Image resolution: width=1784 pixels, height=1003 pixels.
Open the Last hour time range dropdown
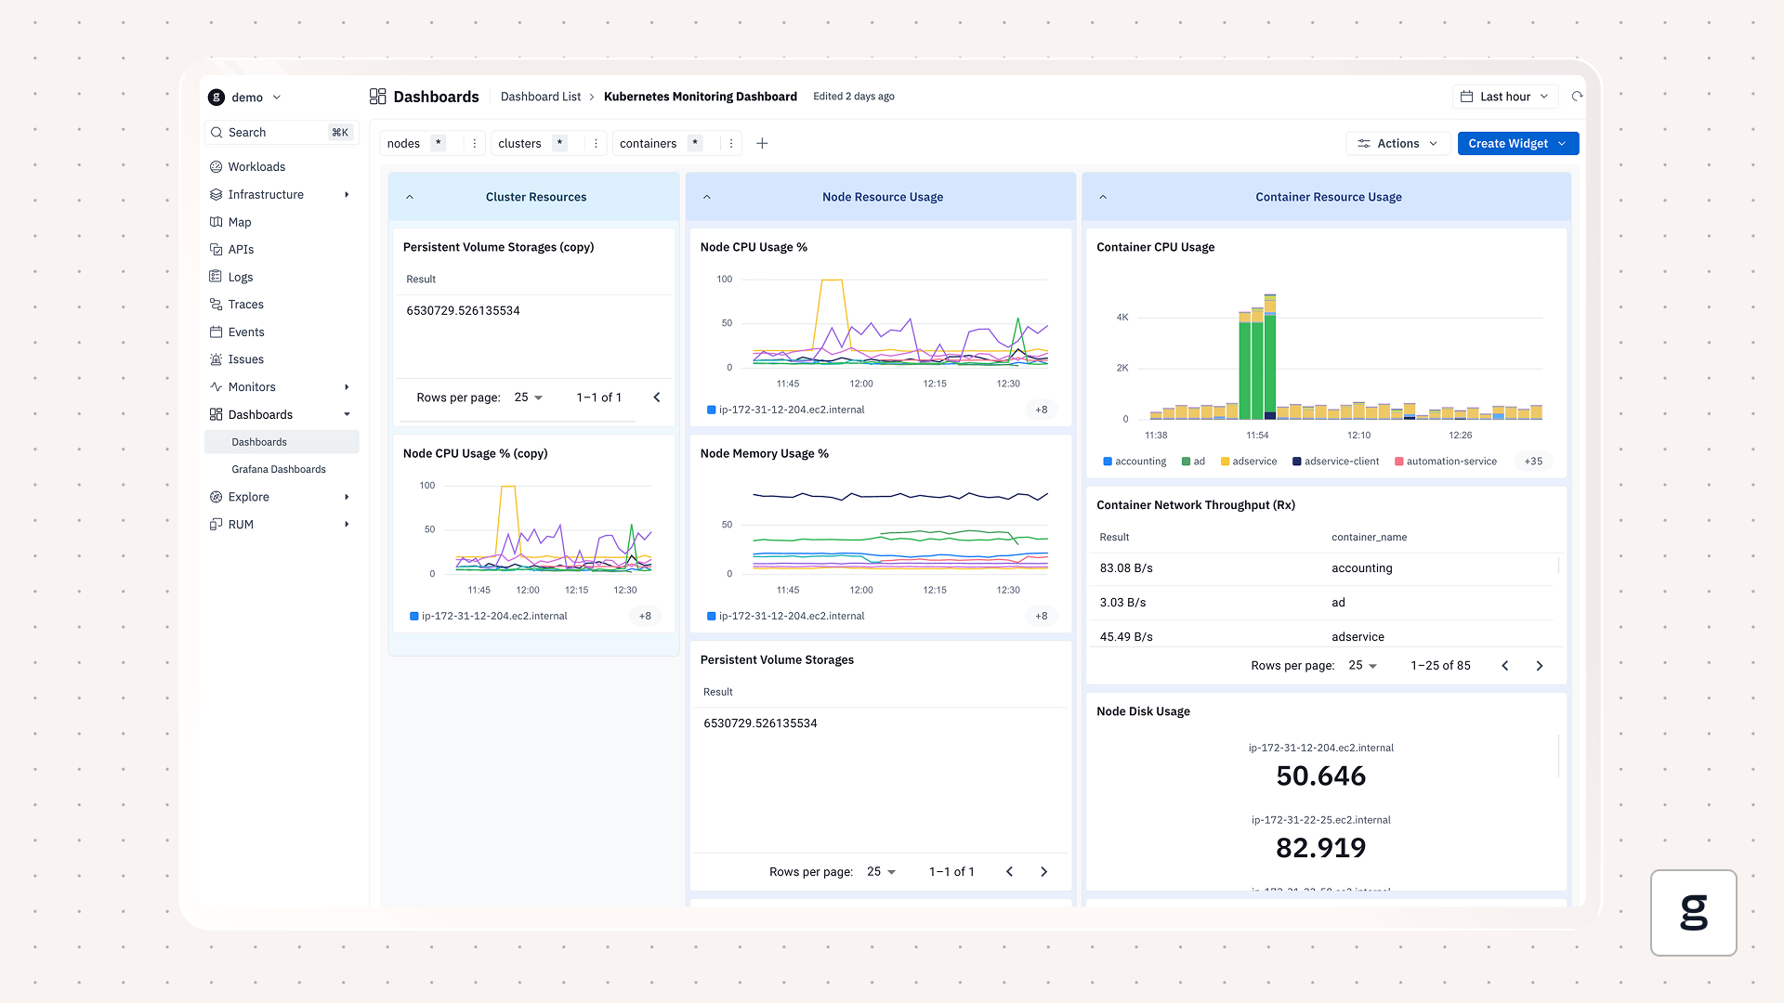(1504, 97)
